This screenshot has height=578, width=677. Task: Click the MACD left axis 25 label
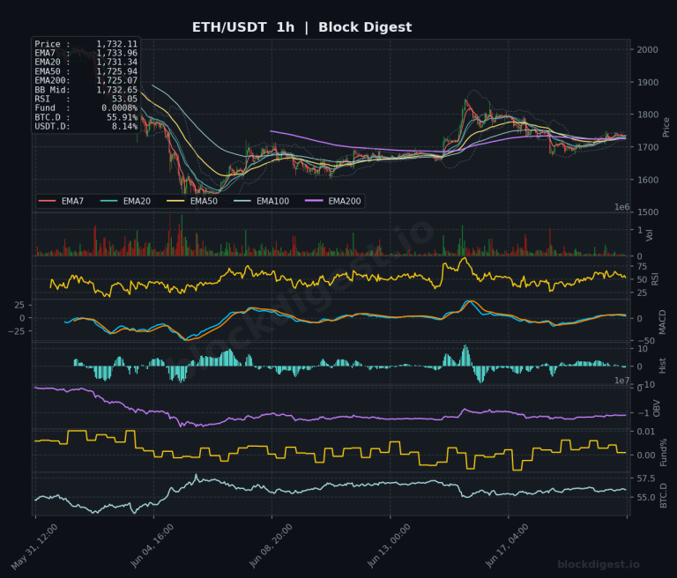(19, 305)
